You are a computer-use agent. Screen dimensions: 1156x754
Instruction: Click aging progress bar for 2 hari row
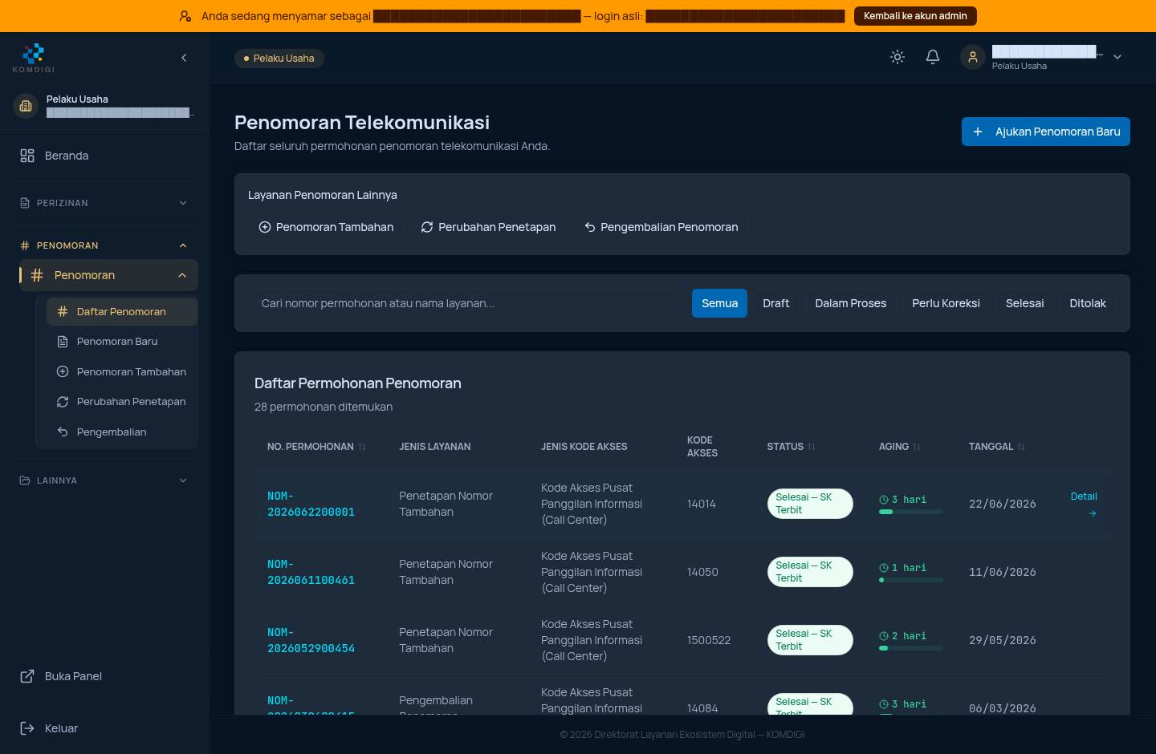click(x=911, y=648)
